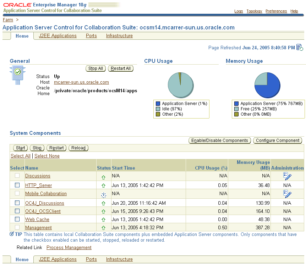Click the up-arrow status icon for Management
This screenshot has height=264, width=306.
(x=103, y=227)
